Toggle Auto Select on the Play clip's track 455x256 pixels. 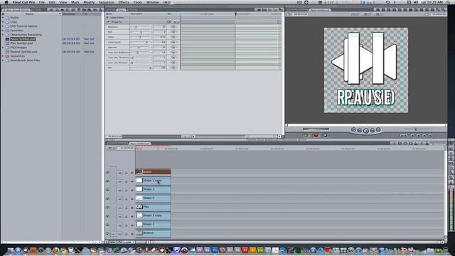tap(132, 208)
